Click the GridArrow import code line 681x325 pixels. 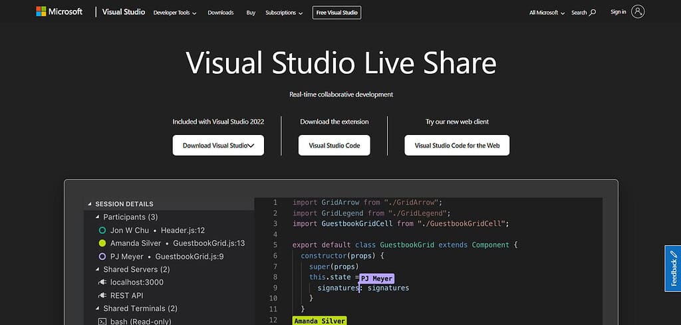pos(367,203)
